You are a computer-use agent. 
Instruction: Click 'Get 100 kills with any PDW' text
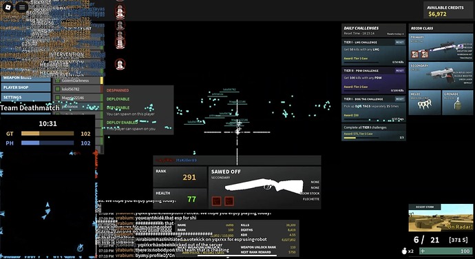coord(363,78)
